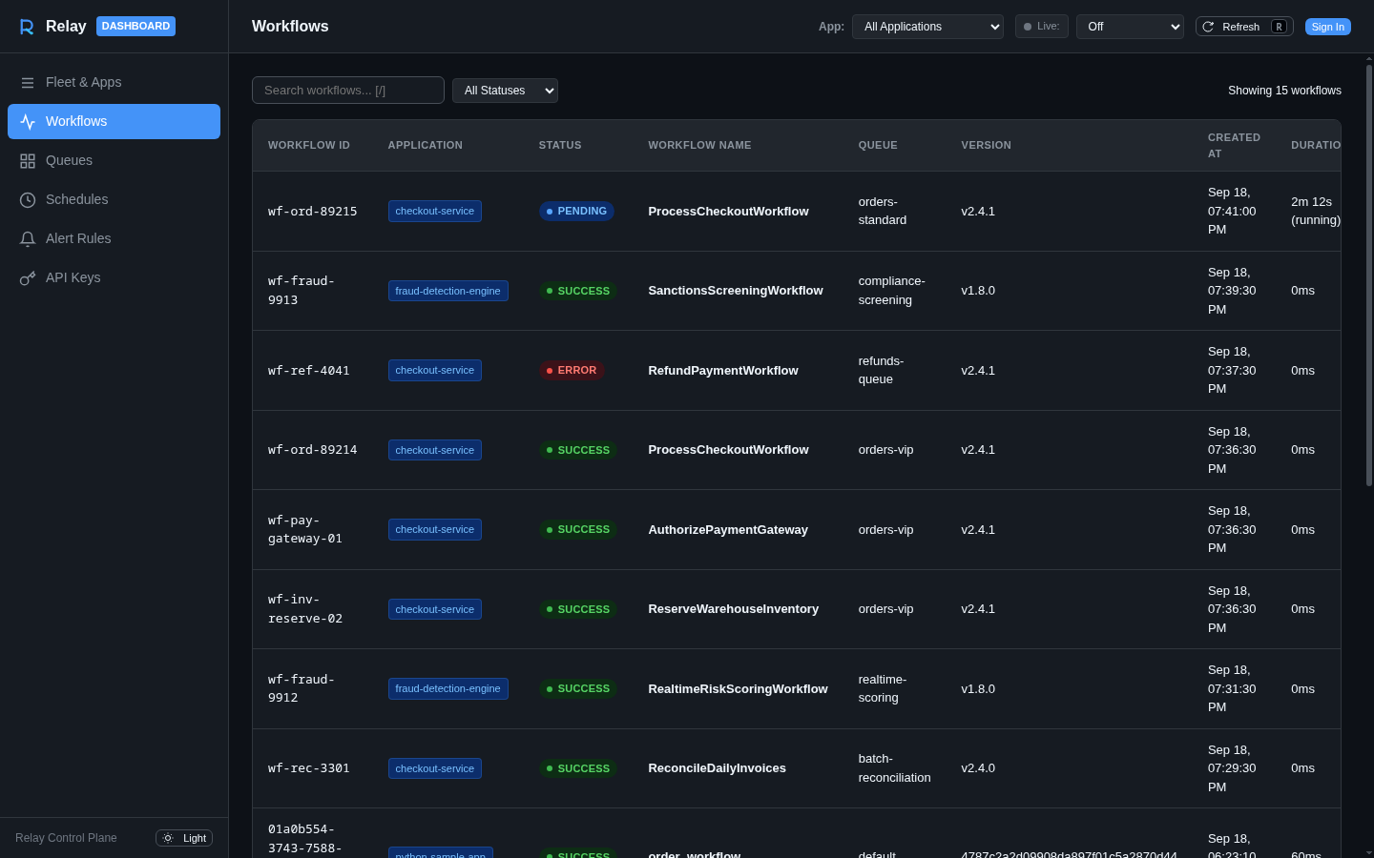Click the batch-reconciliation queue cell

(895, 768)
